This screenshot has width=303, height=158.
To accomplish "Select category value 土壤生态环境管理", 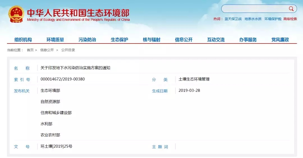I will coord(194,79).
